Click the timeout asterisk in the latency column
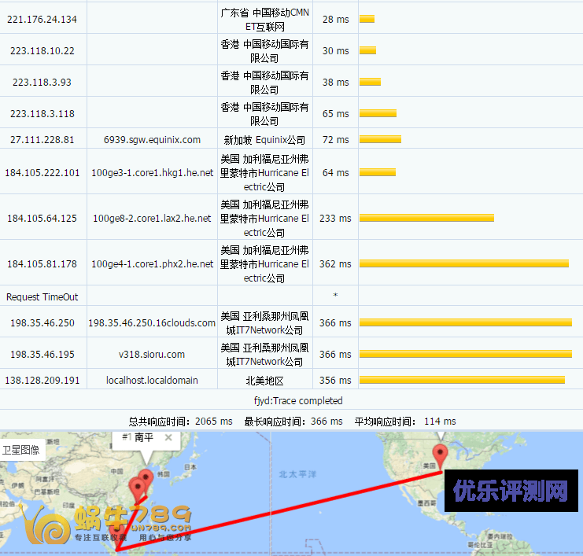Viewport: 583px width, 556px height. click(x=335, y=295)
